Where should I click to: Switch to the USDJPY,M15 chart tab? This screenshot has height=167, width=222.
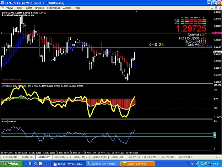167,157
